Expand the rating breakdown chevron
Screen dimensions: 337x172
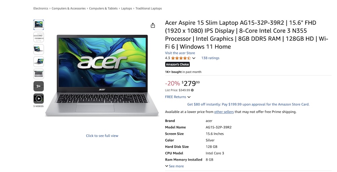pos(194,58)
